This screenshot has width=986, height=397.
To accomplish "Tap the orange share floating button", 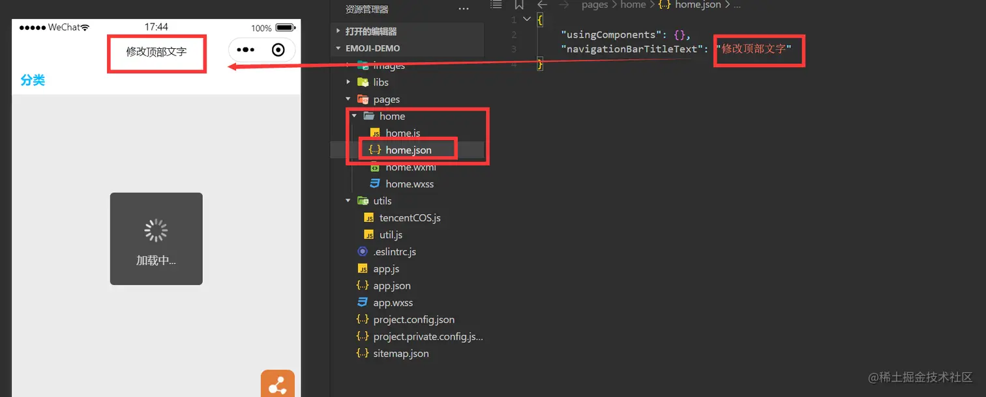I will click(x=278, y=383).
